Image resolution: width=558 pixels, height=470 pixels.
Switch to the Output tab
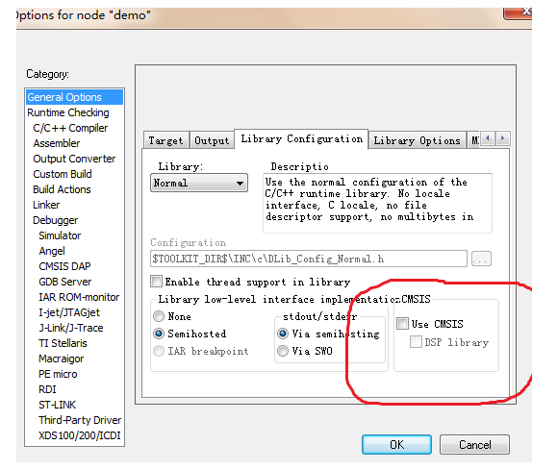pos(212,140)
